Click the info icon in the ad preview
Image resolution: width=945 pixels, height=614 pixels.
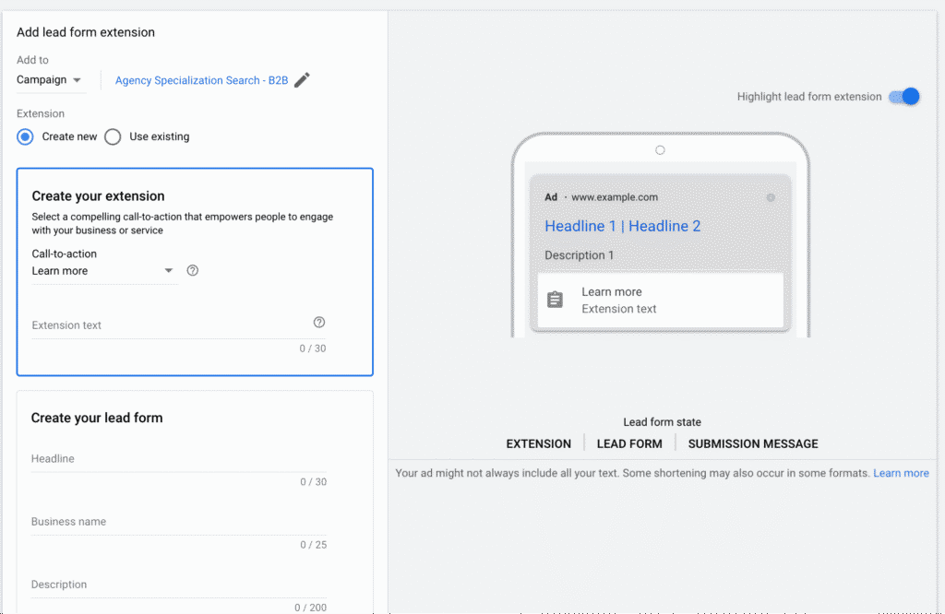(x=772, y=196)
